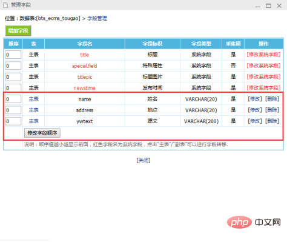
Task: Click the 姓名 field label cell
Action: coord(153,99)
